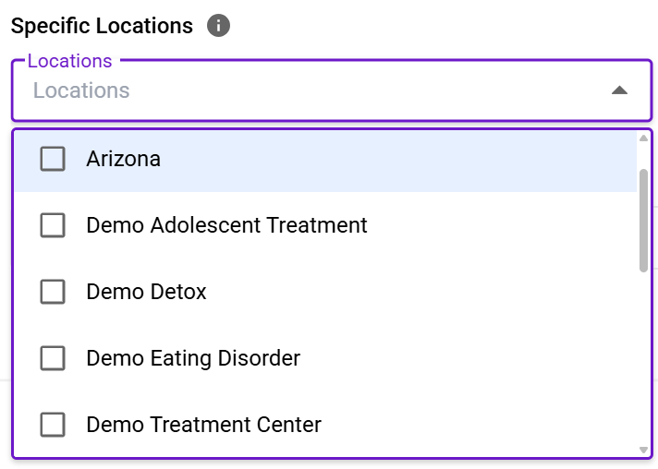Select the Demo Eating Disorder list item
The height and width of the screenshot is (469, 658).
(x=193, y=358)
